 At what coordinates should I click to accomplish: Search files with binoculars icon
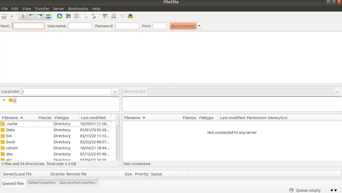pos(130,16)
